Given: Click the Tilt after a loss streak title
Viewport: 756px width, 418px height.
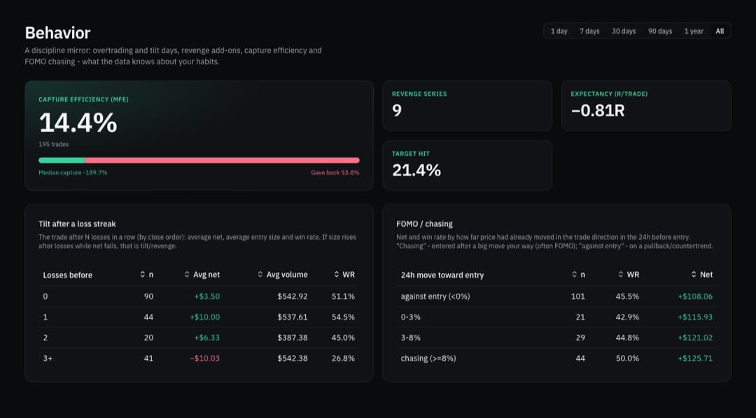Looking at the screenshot, I should (x=77, y=224).
